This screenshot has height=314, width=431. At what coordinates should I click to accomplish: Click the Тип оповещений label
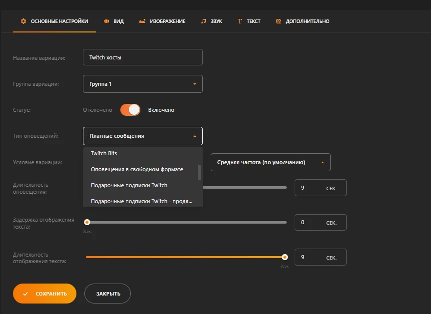(x=35, y=136)
